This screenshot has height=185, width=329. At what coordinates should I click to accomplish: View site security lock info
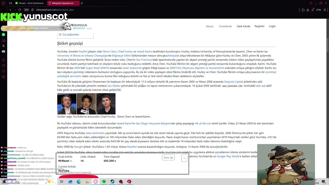point(32,10)
